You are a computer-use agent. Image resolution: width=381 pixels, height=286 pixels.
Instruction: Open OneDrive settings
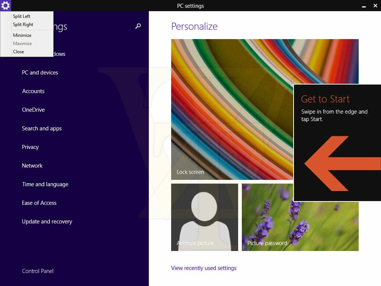(32, 110)
